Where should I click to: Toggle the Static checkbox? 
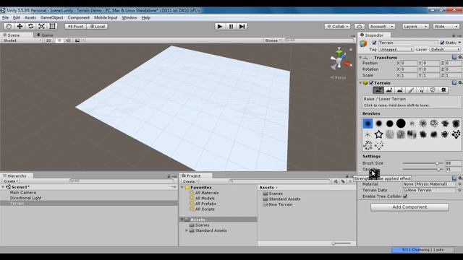442,43
